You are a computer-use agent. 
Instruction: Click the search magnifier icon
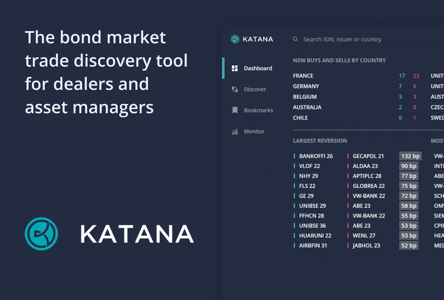tap(295, 39)
